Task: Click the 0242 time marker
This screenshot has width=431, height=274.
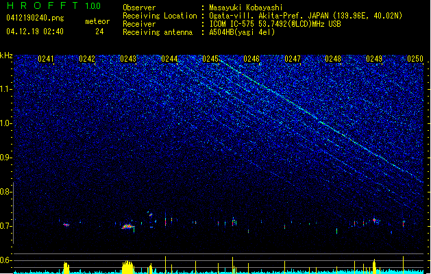Action: 87,59
